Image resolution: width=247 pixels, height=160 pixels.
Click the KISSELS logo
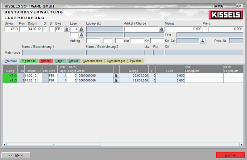[x=226, y=15]
